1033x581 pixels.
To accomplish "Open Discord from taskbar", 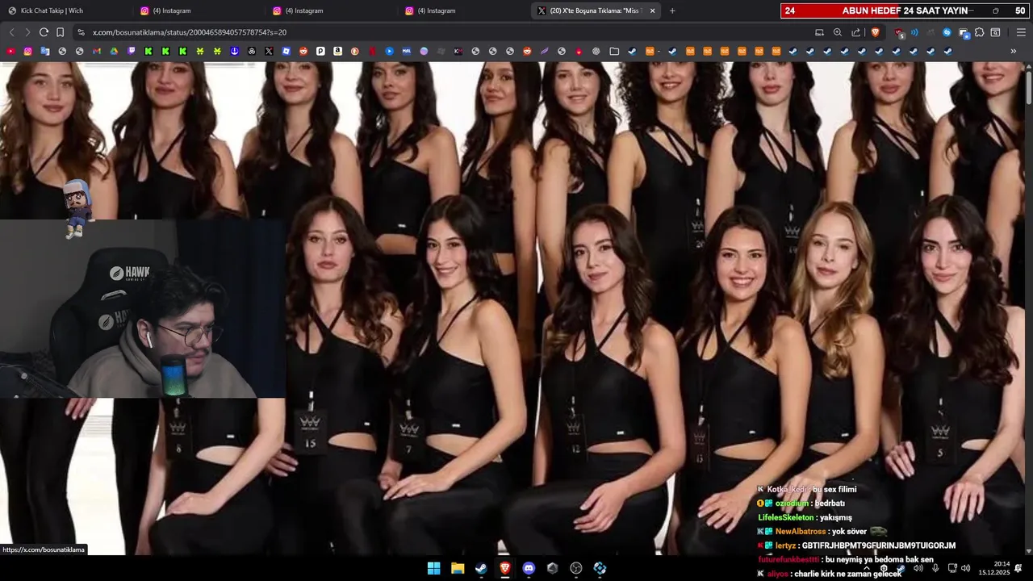I will (529, 568).
